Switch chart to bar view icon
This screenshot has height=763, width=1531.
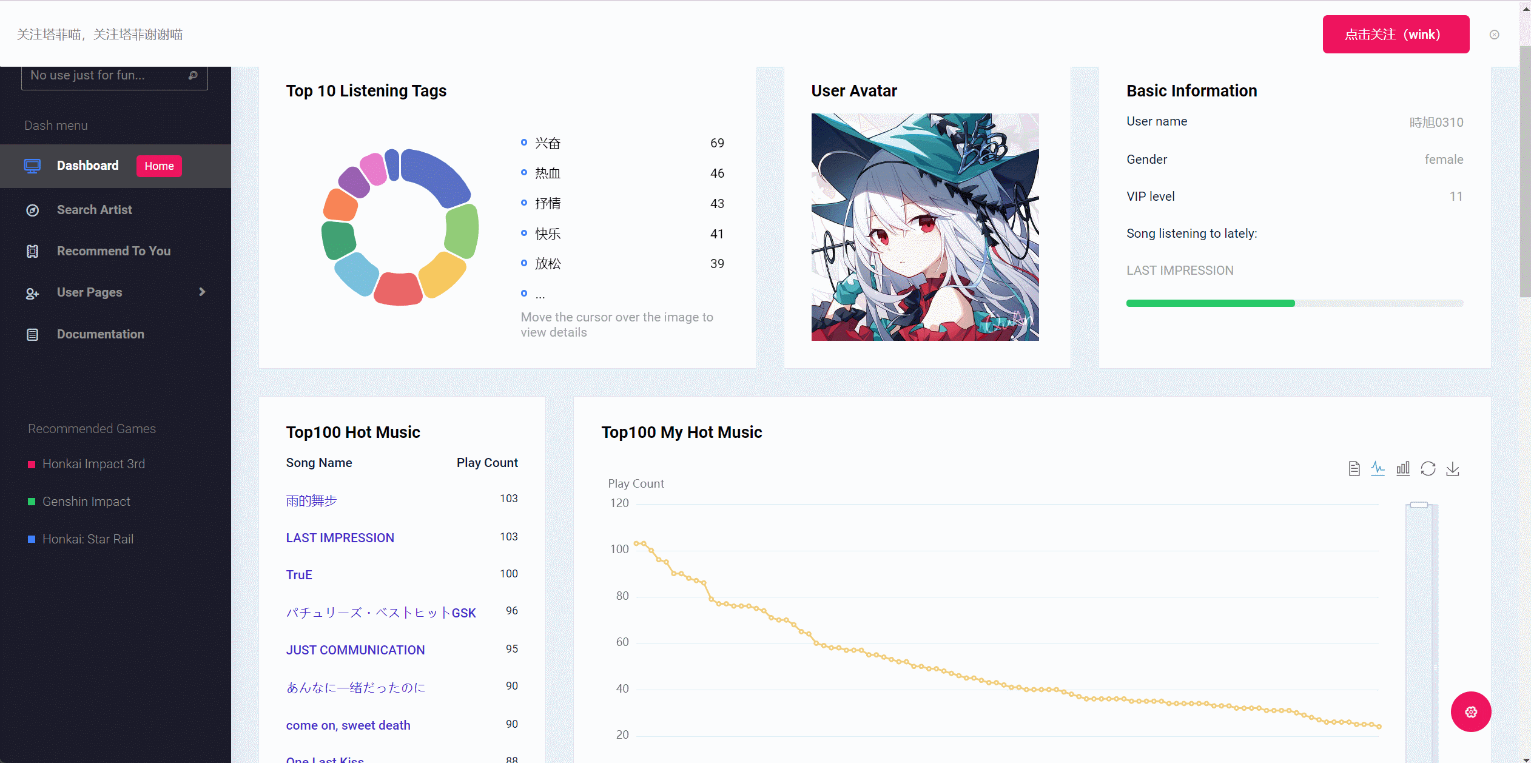[1403, 468]
